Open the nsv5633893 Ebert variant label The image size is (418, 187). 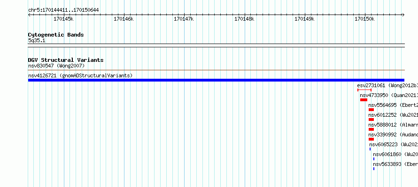pos(395,164)
